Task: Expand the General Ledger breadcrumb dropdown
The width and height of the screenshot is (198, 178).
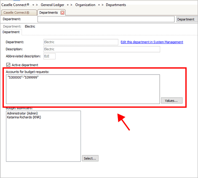Action: [68, 5]
